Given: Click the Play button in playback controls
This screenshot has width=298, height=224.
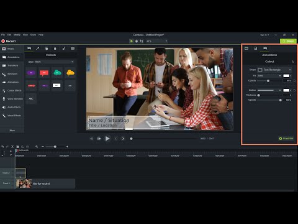Looking at the screenshot, I should [x=107, y=139].
